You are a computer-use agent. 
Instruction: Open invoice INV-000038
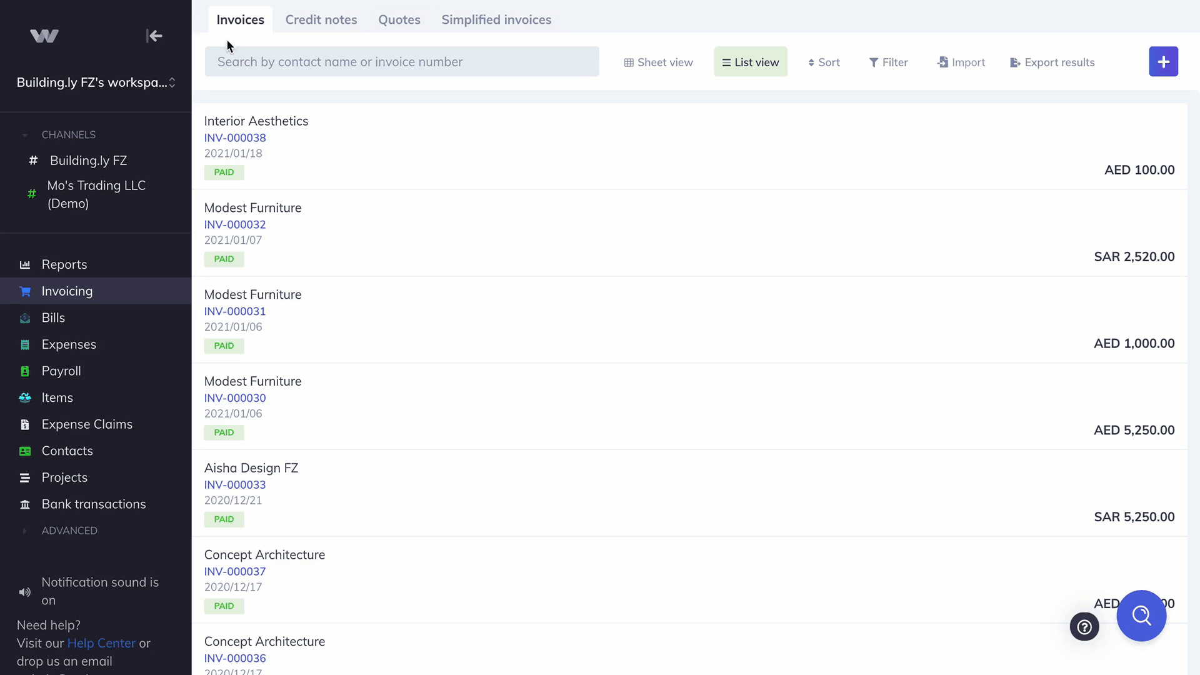pyautogui.click(x=235, y=137)
